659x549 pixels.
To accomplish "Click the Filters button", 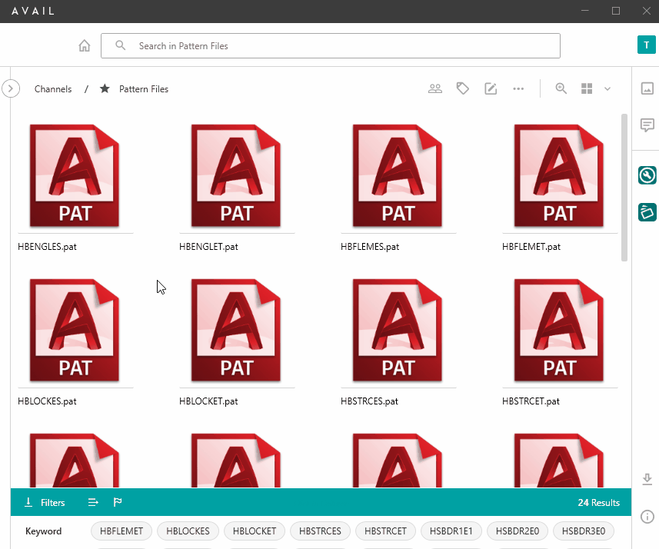I will (x=44, y=502).
